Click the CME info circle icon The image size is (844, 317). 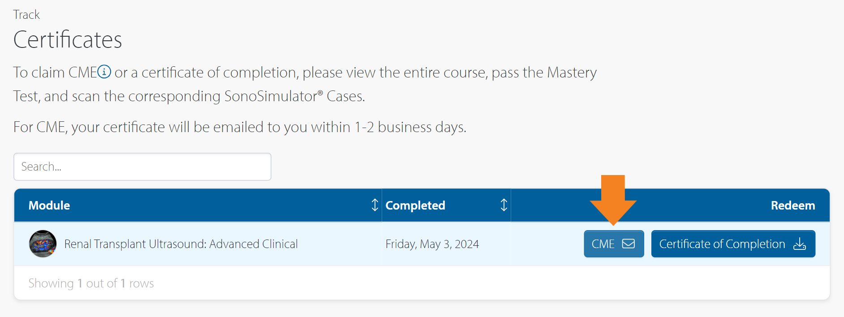coord(104,72)
